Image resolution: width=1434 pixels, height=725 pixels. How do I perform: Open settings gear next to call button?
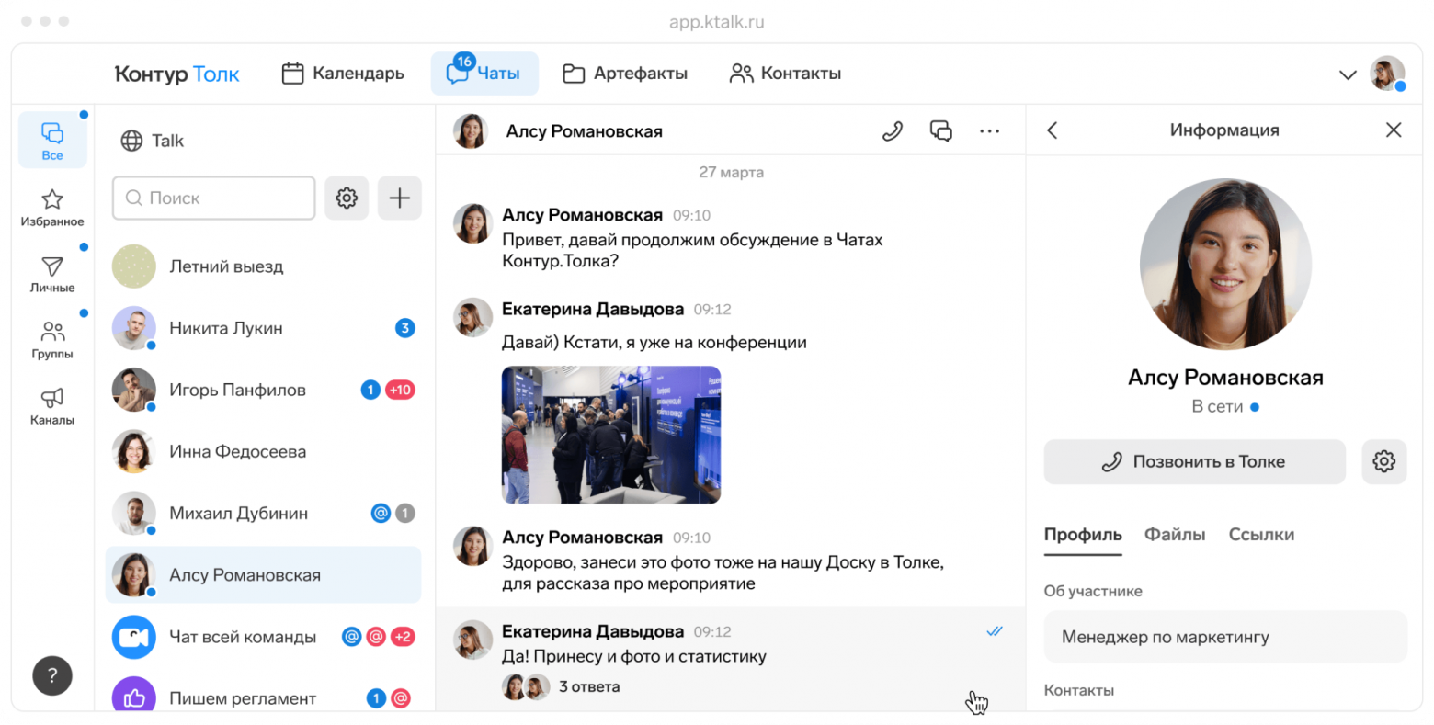[1384, 461]
